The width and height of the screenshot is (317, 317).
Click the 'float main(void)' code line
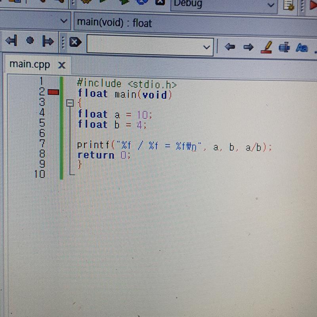pyautogui.click(x=125, y=94)
